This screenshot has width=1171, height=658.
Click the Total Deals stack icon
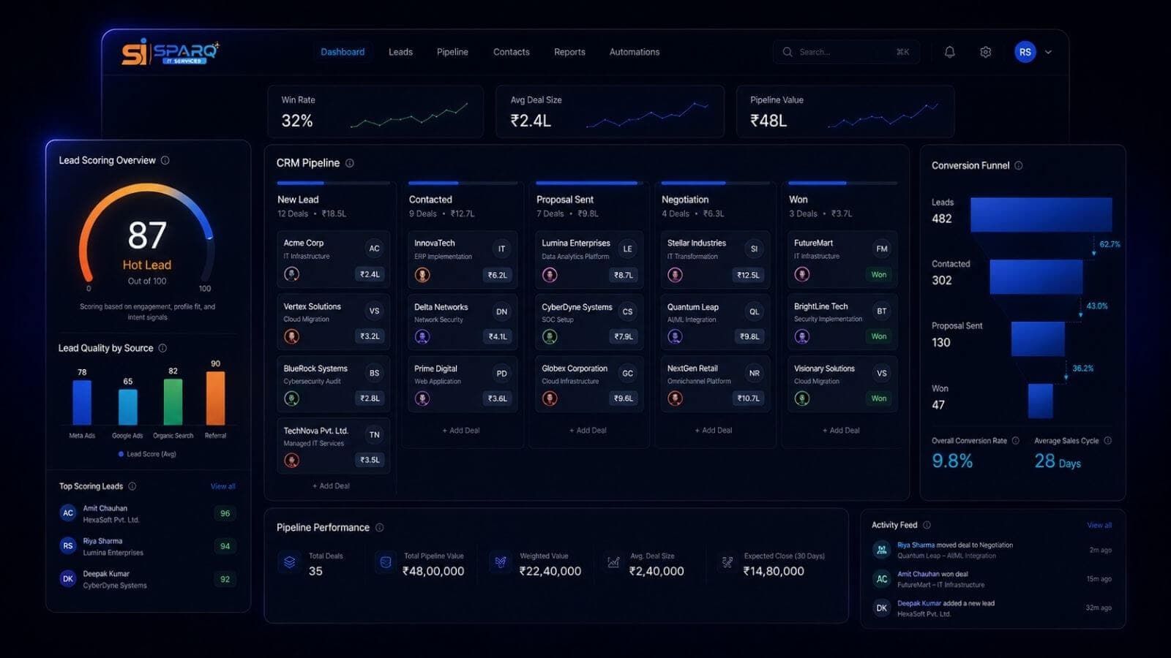290,562
